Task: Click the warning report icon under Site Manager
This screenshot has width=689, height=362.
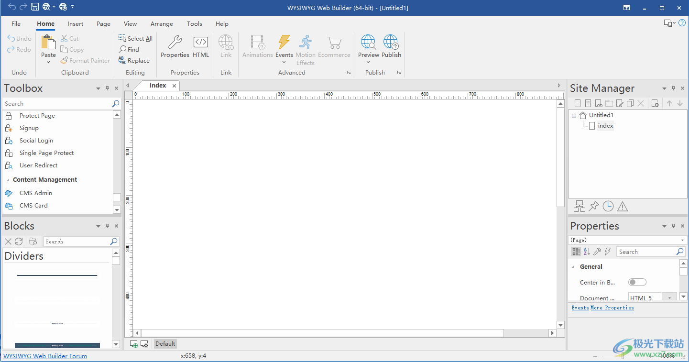Action: [x=623, y=206]
